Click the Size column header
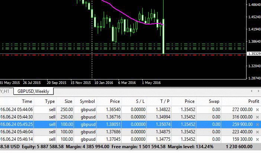Image resolution: width=261 pixels, height=153 pixels. click(69, 101)
